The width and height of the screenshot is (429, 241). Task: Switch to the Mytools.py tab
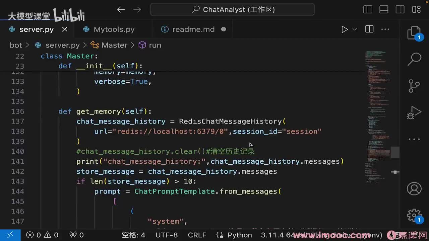point(114,29)
